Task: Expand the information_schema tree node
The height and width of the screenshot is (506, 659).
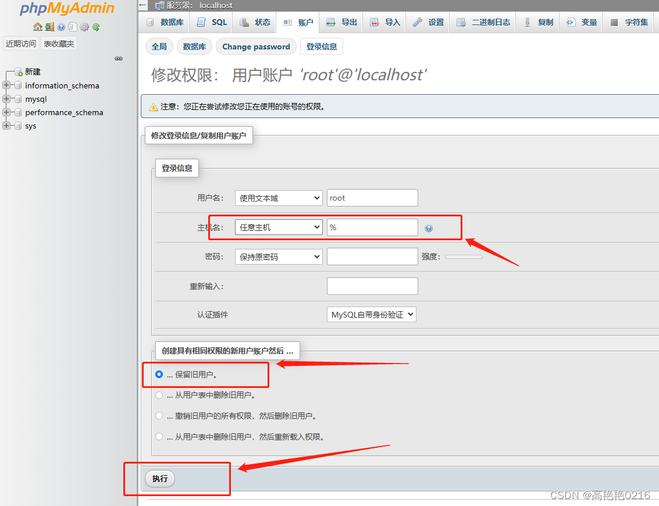Action: [x=6, y=85]
